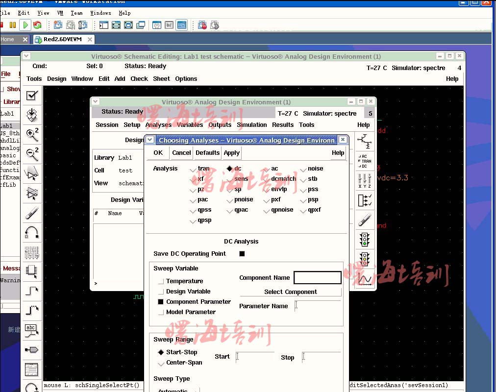Image resolution: width=496 pixels, height=392 pixels.
Task: Expand the Analog Design Environment window menu
Action: click(x=96, y=102)
